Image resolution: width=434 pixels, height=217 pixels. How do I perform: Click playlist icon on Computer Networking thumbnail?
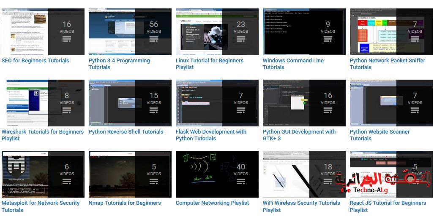click(x=241, y=182)
